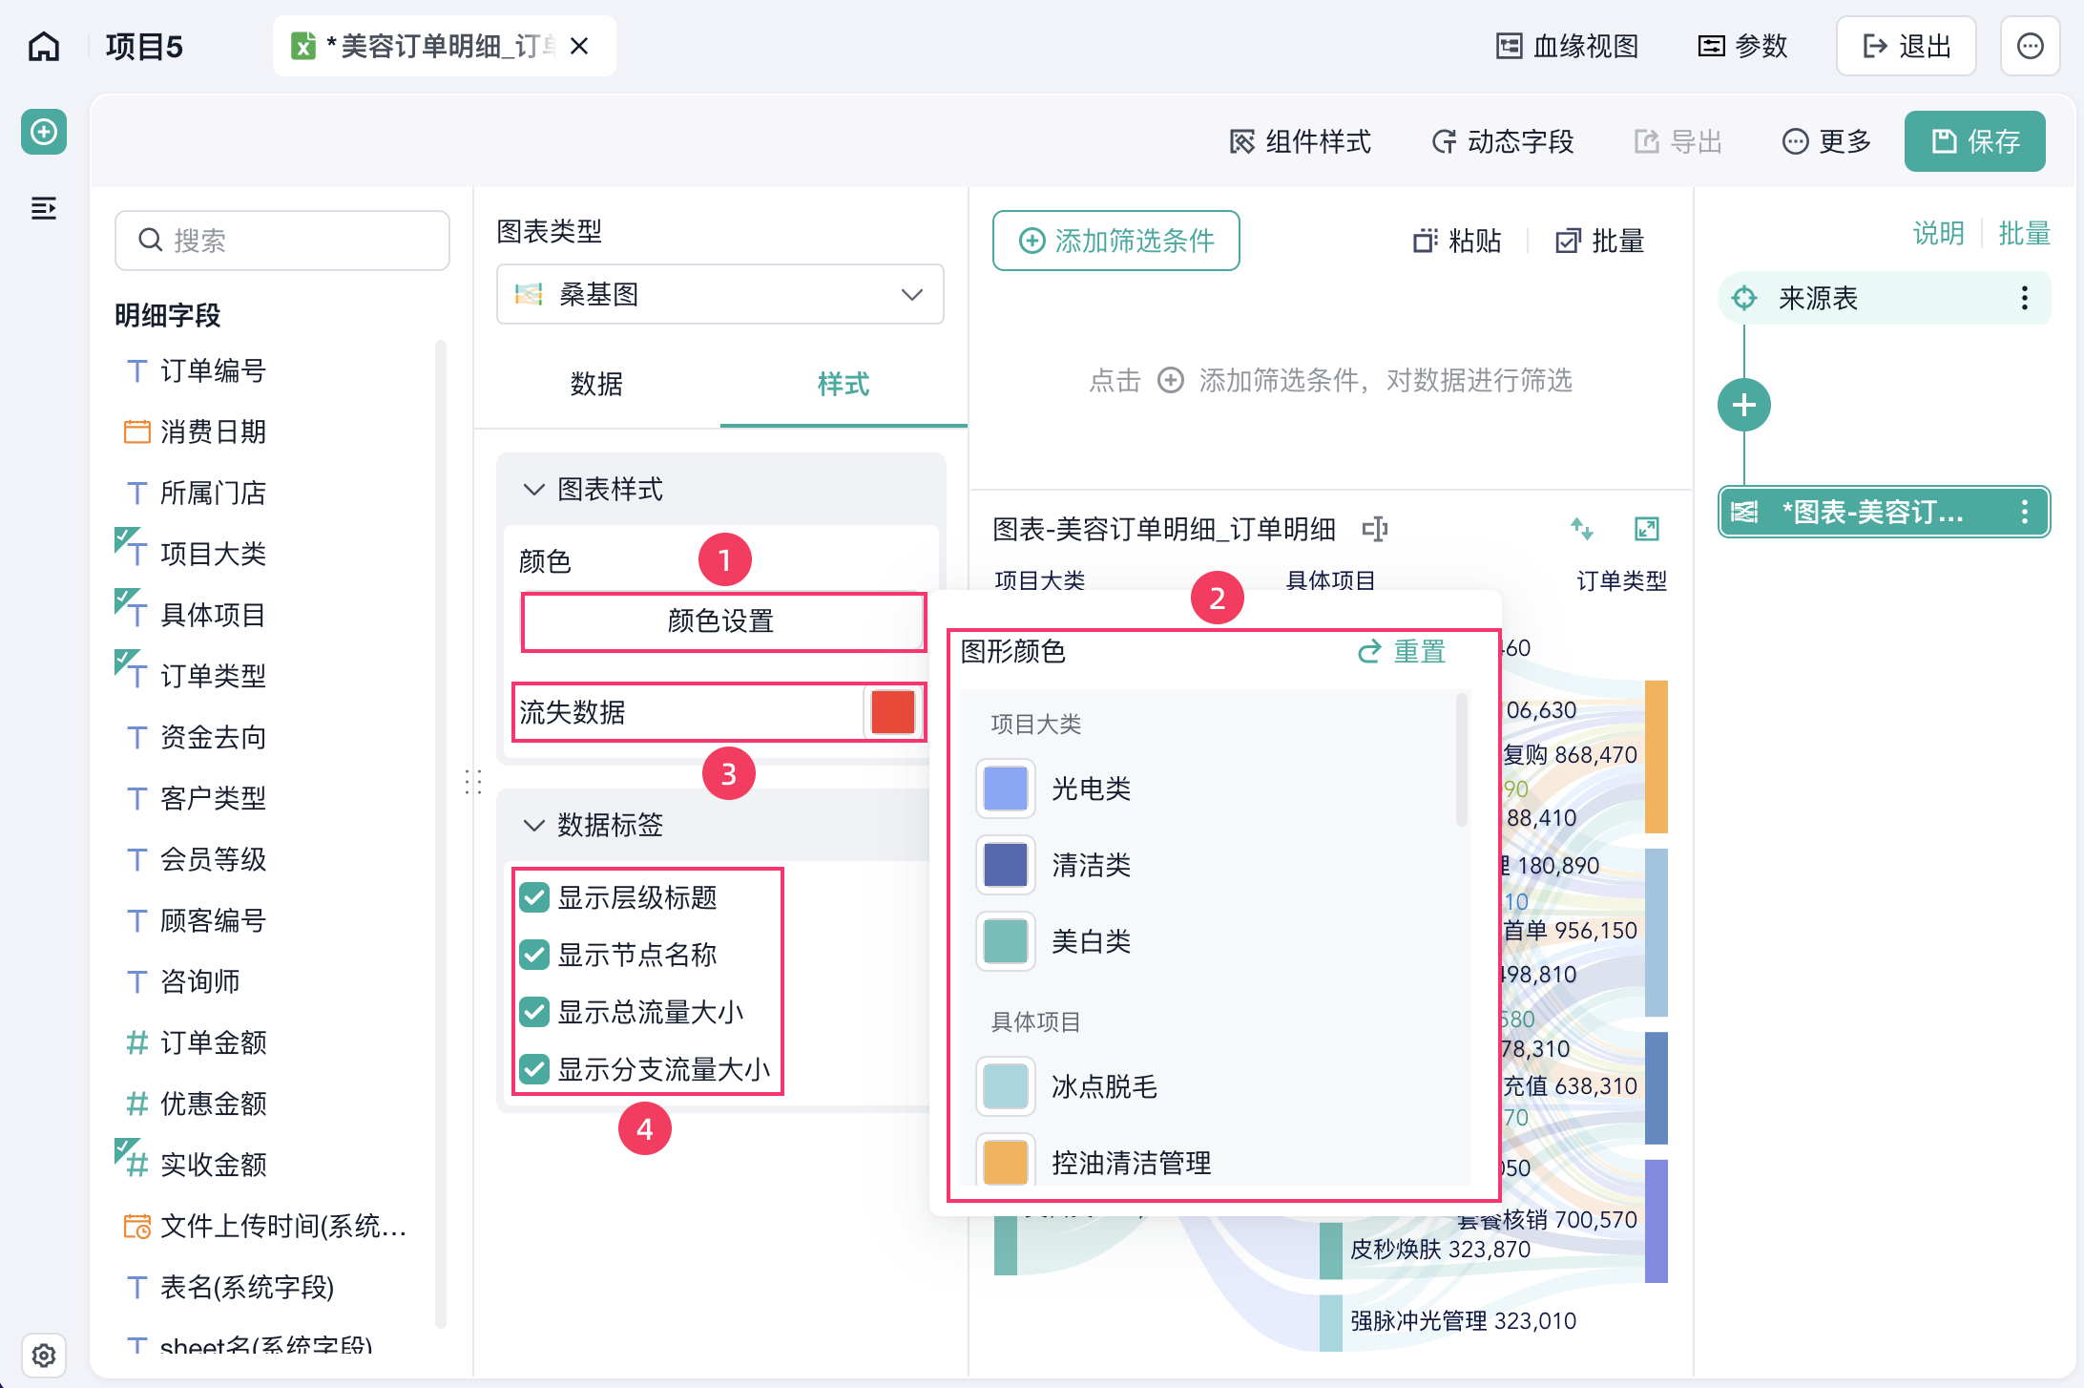
Task: Select the 图表-美容订 chart node
Action: tap(1885, 513)
